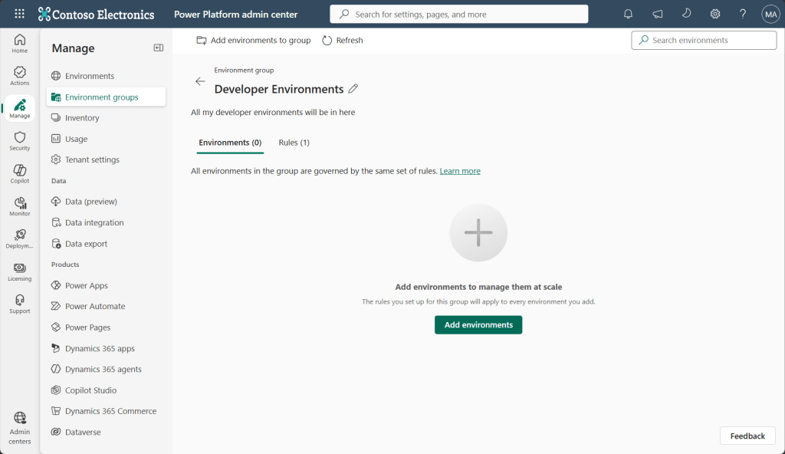Open Inventory in the Manage menu
The image size is (785, 454).
(x=106, y=118)
